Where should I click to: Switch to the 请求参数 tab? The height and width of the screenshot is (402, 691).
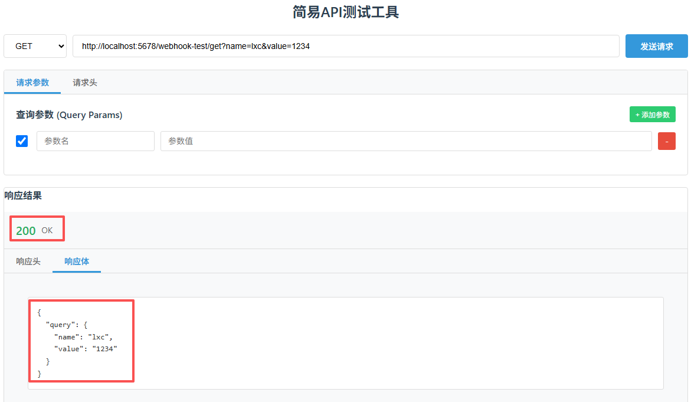click(32, 83)
